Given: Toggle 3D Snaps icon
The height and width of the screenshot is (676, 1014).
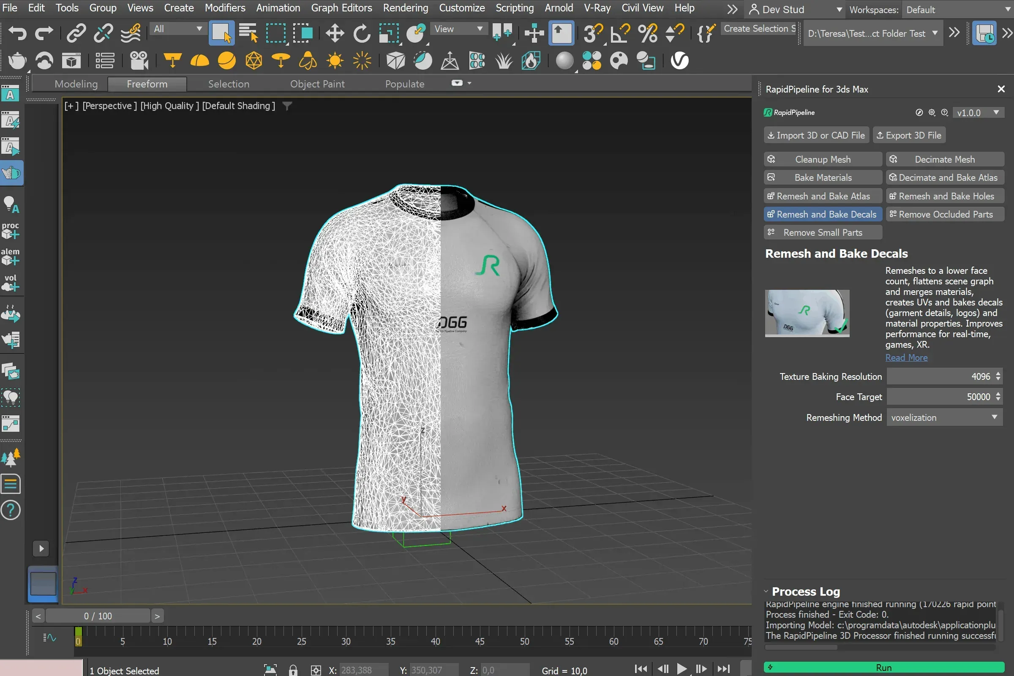Looking at the screenshot, I should pyautogui.click(x=593, y=33).
